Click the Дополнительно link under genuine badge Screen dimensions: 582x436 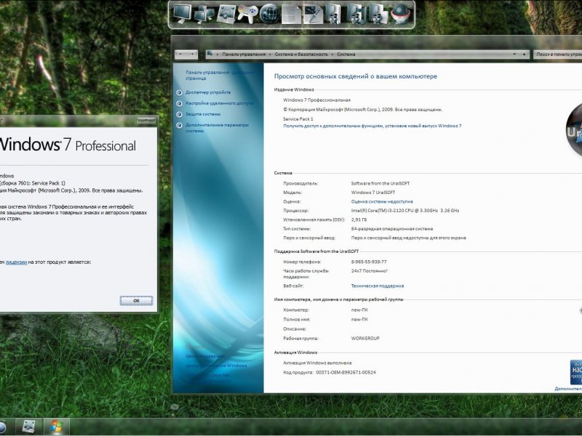click(568, 389)
